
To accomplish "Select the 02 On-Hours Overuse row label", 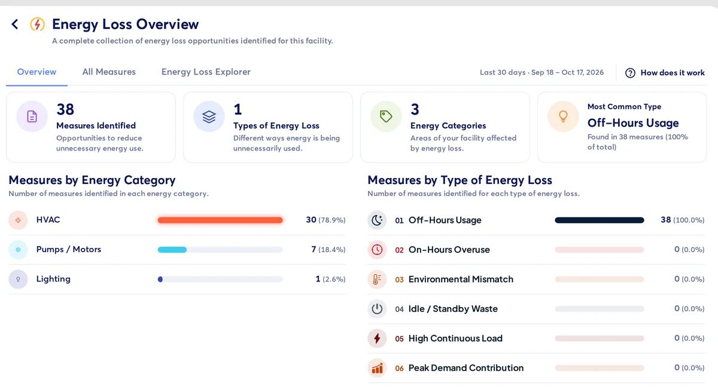I will [x=442, y=250].
